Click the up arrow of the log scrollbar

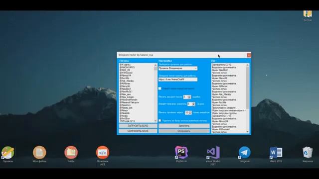pyautogui.click(x=248, y=65)
